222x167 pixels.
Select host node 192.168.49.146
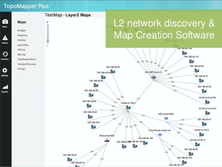pyautogui.click(x=145, y=143)
